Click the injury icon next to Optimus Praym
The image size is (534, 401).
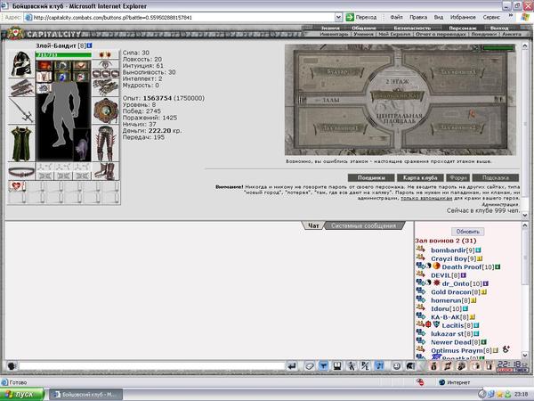point(506,349)
